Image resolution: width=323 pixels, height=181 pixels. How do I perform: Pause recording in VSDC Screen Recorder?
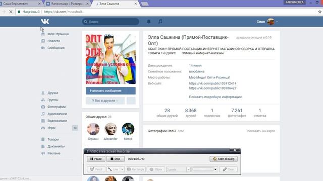(96, 159)
